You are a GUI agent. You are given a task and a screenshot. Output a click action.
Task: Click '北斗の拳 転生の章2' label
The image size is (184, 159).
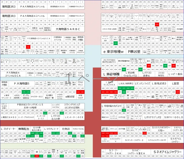(37, 129)
